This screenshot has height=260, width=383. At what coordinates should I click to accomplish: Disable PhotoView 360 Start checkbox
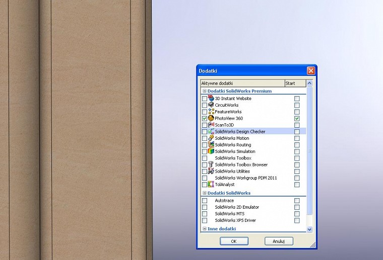[x=297, y=118]
